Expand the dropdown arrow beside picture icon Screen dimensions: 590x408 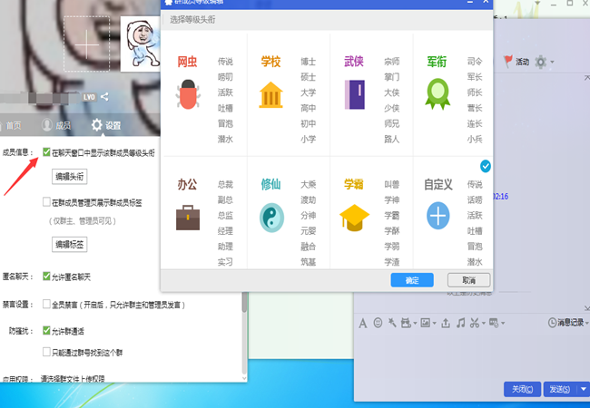tap(434, 324)
